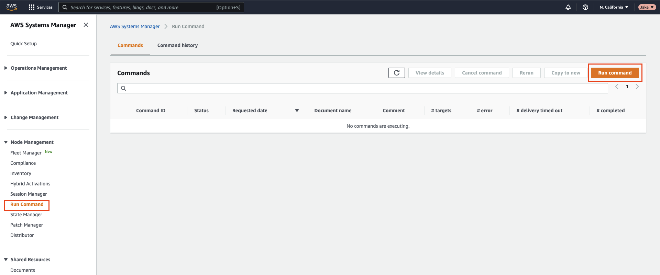Open the Services grid menu
Viewport: 660px width, 275px height.
pyautogui.click(x=32, y=7)
